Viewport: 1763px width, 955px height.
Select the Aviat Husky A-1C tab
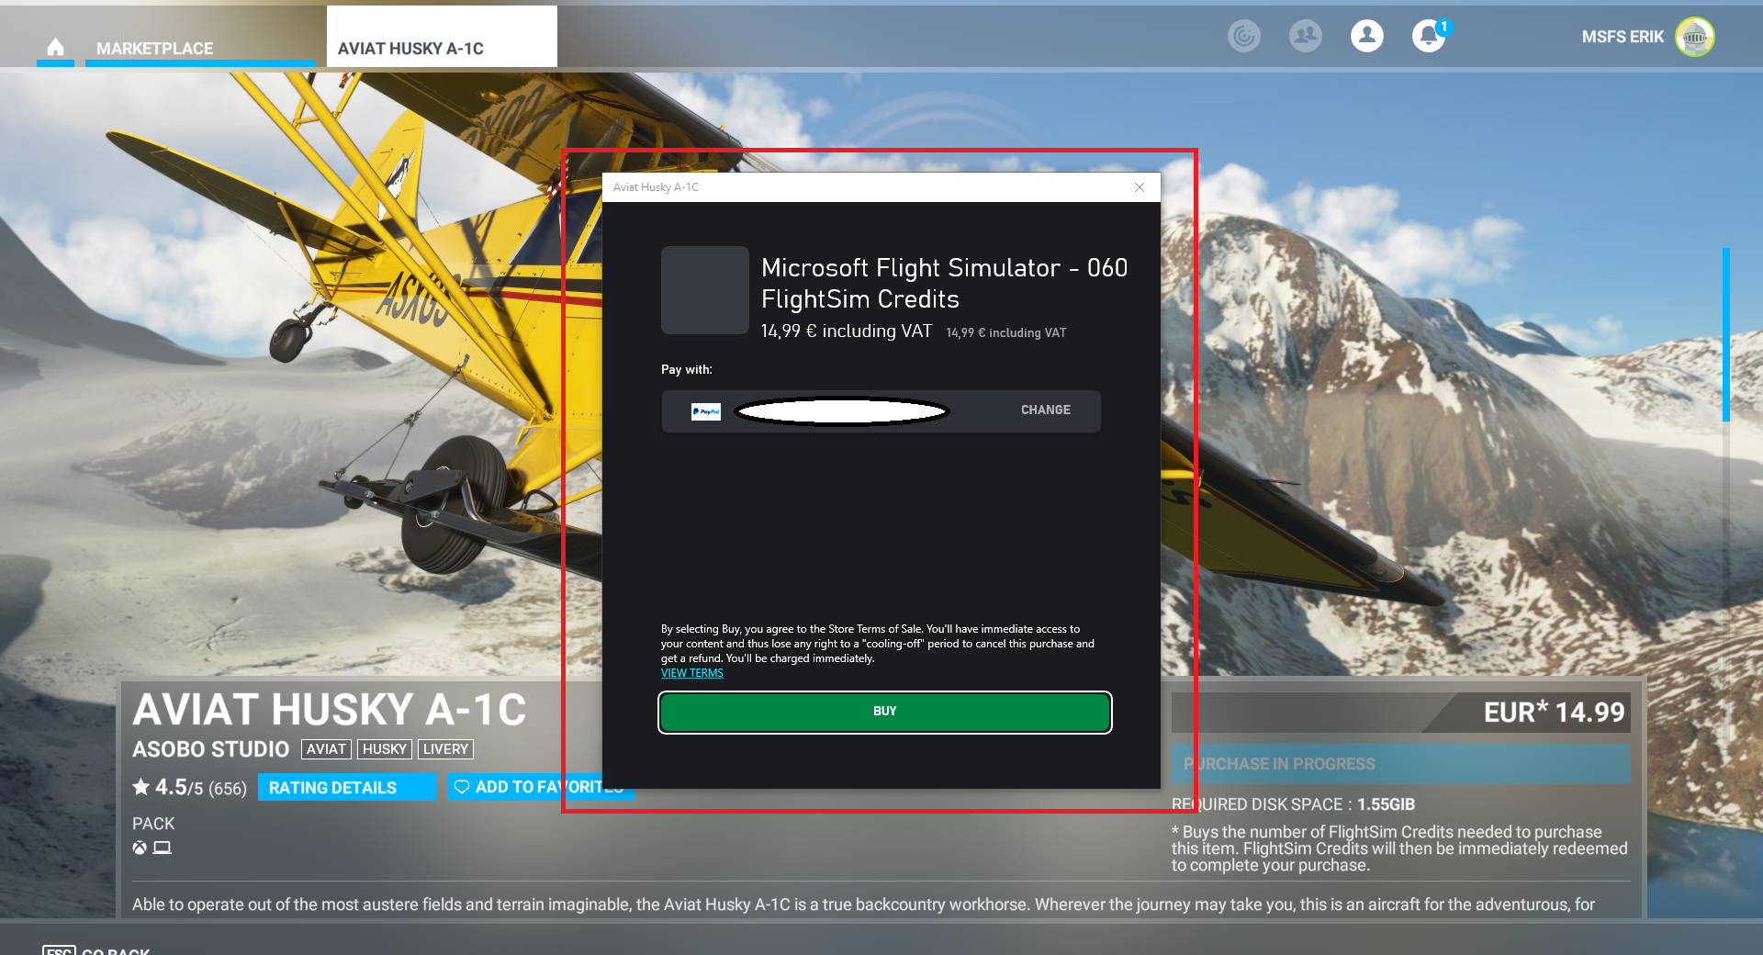click(x=410, y=48)
